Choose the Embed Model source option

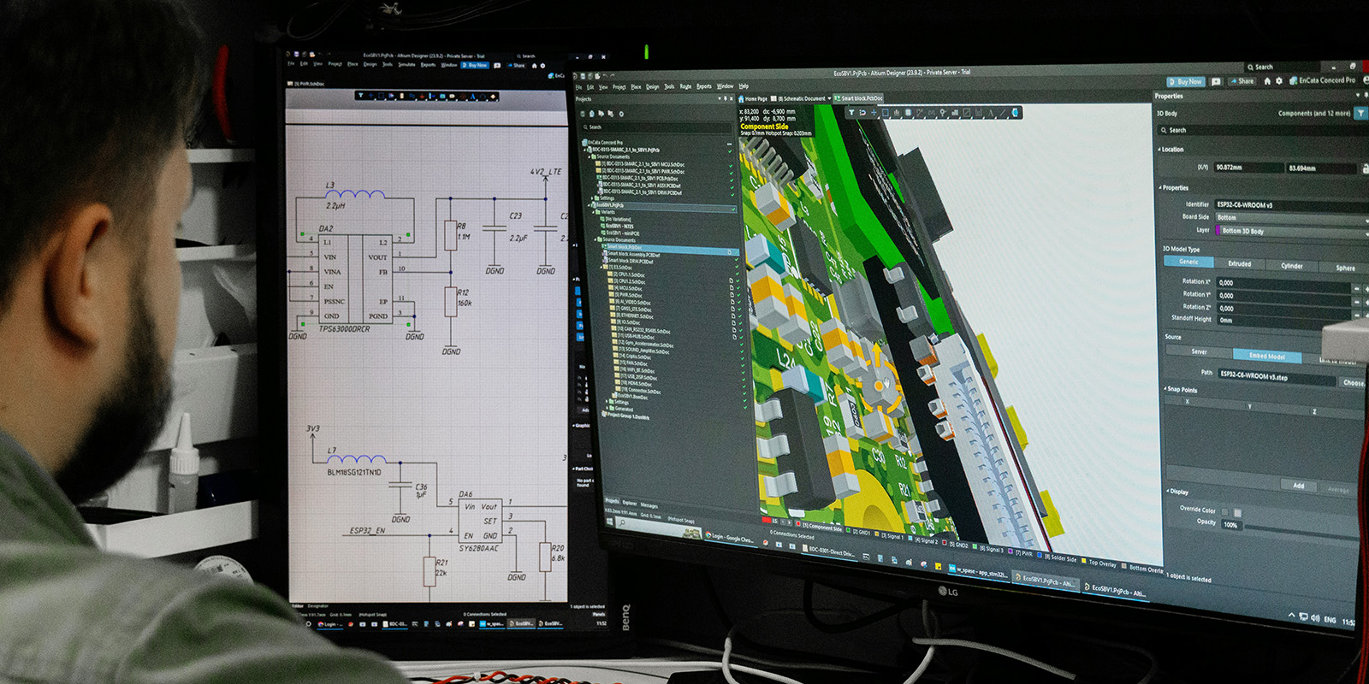(1266, 356)
